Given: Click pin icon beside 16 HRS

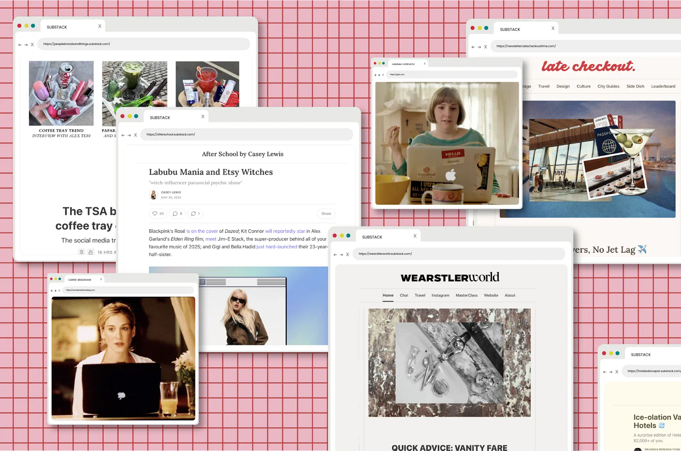Looking at the screenshot, I should tap(81, 252).
